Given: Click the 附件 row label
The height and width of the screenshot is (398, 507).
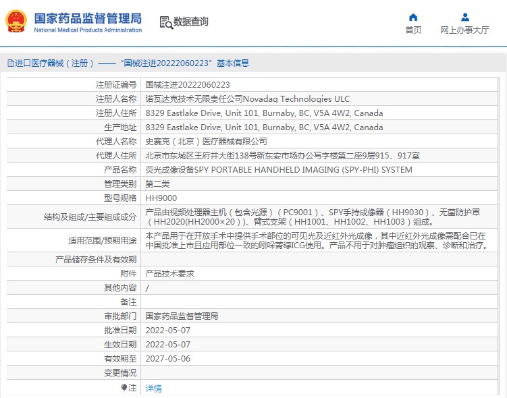Looking at the screenshot, I should (x=129, y=274).
